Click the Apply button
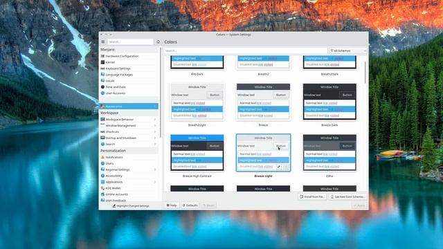Image resolution: width=443 pixels, height=249 pixels. pos(359,205)
